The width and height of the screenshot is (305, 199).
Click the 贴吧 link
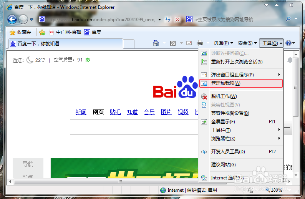pos(115,112)
